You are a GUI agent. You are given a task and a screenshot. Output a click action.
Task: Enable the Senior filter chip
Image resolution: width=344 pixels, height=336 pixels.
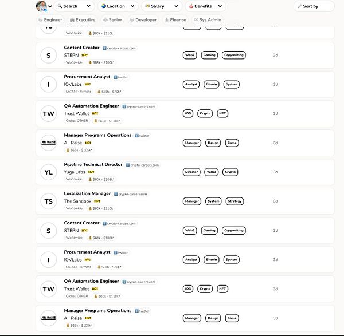114,19
